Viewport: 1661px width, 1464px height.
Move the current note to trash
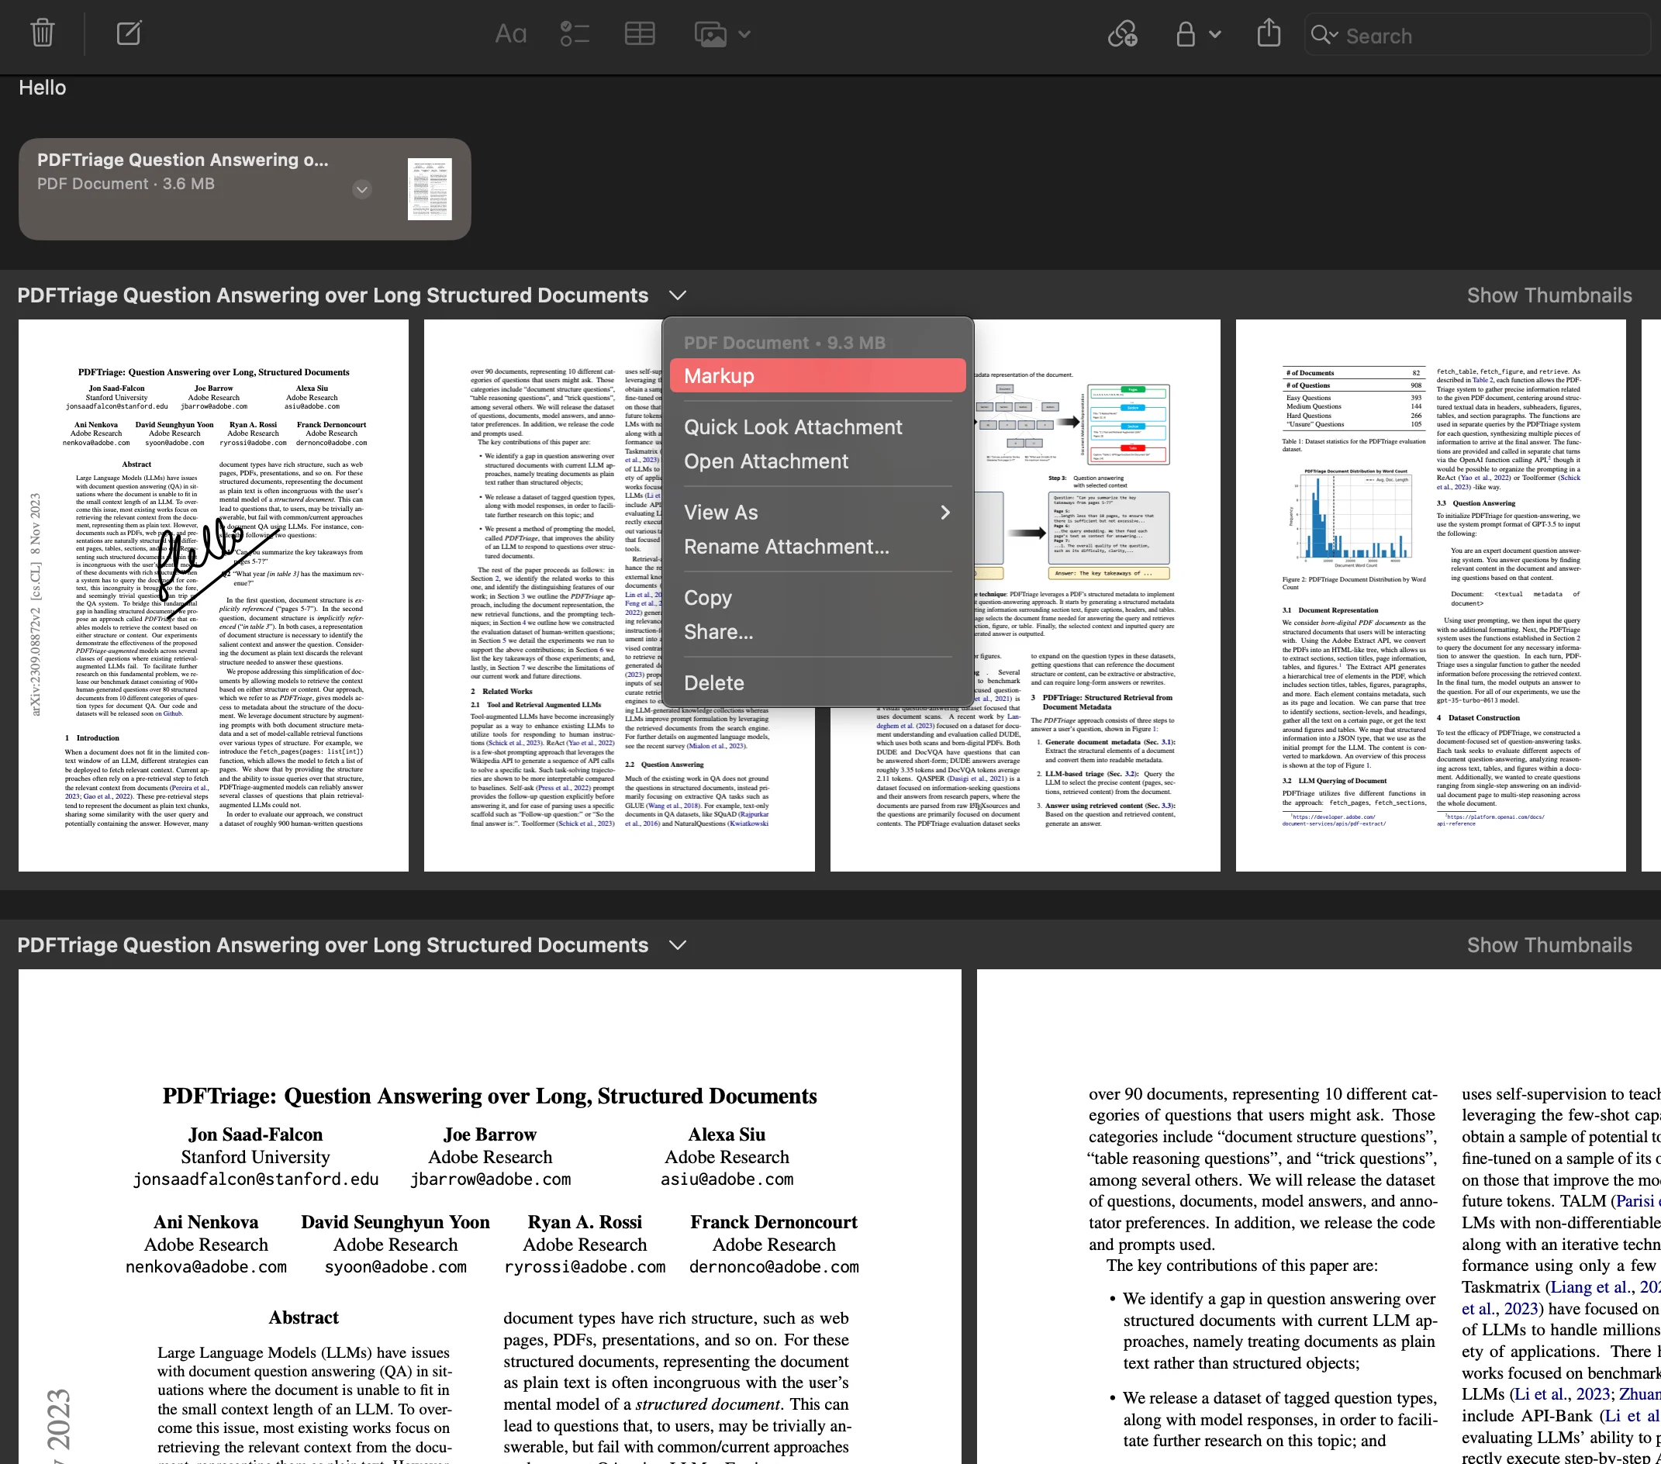click(x=41, y=33)
